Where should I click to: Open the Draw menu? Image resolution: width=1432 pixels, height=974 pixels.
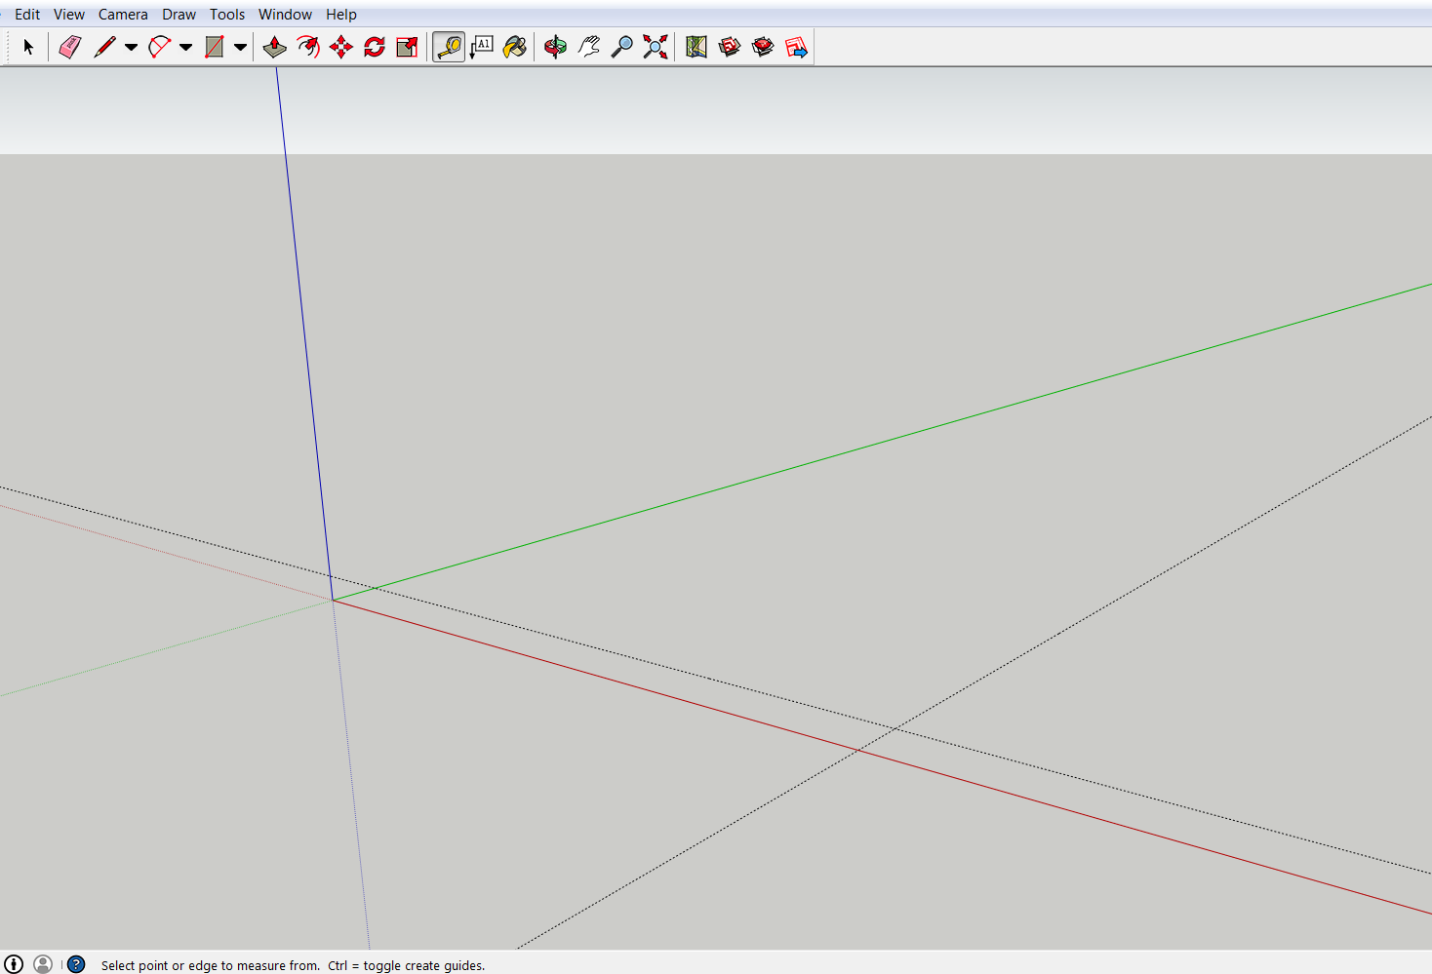pyautogui.click(x=179, y=15)
